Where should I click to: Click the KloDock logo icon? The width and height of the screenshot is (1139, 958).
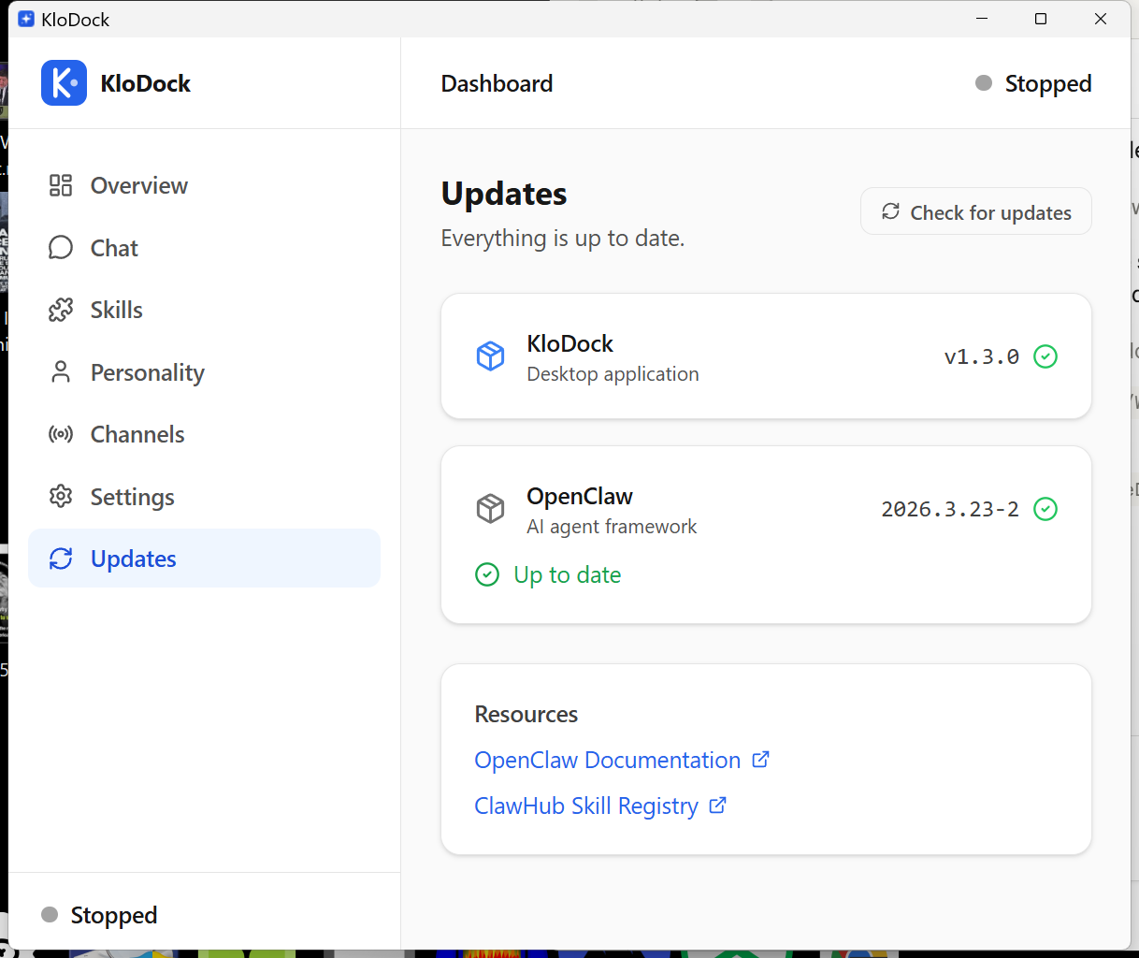[x=63, y=82]
